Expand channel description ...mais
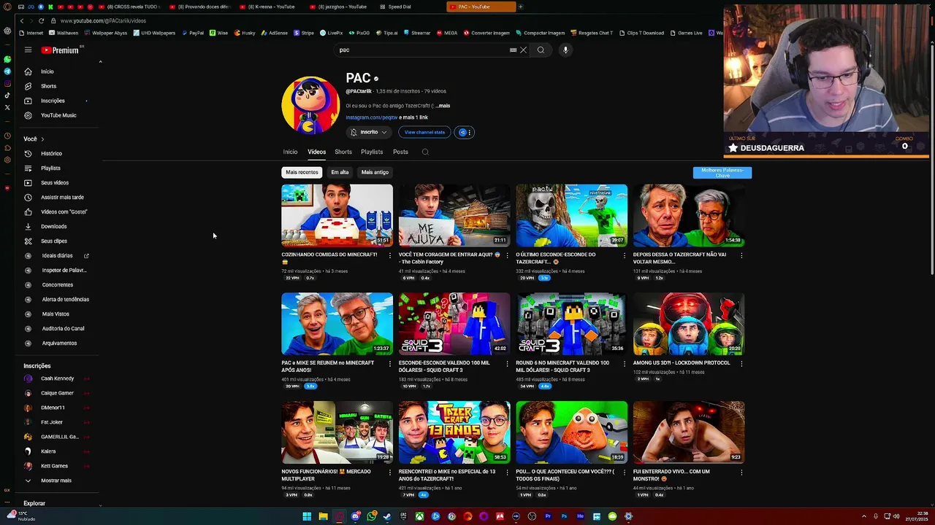Screen dimensions: 935x525 coord(443,106)
